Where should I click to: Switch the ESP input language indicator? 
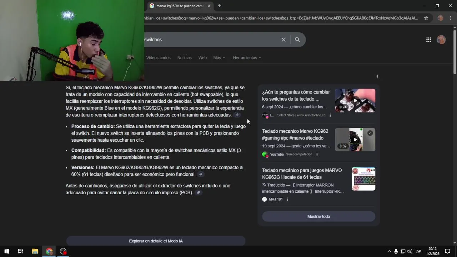418,251
